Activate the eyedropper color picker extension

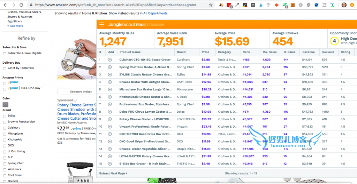[x=237, y=5]
